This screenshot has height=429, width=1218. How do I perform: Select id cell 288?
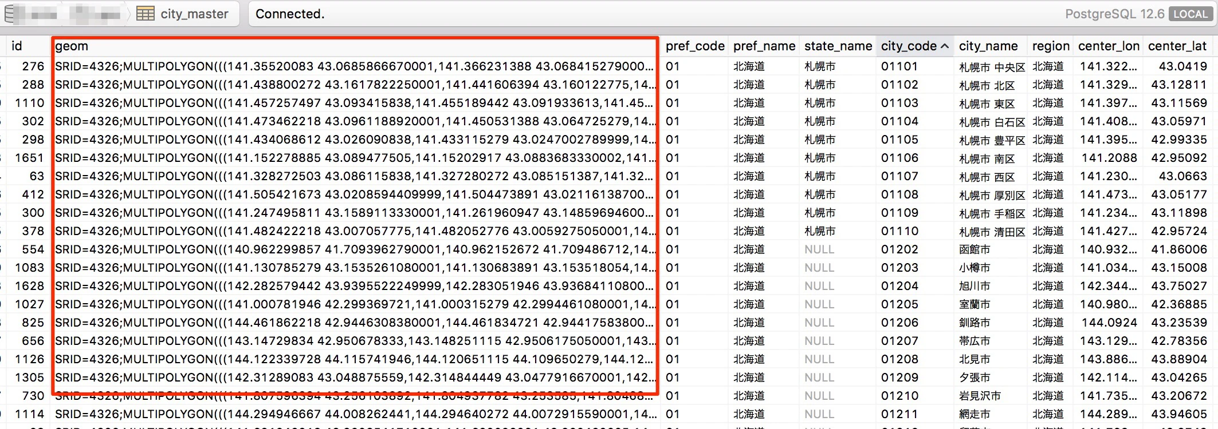[x=33, y=85]
